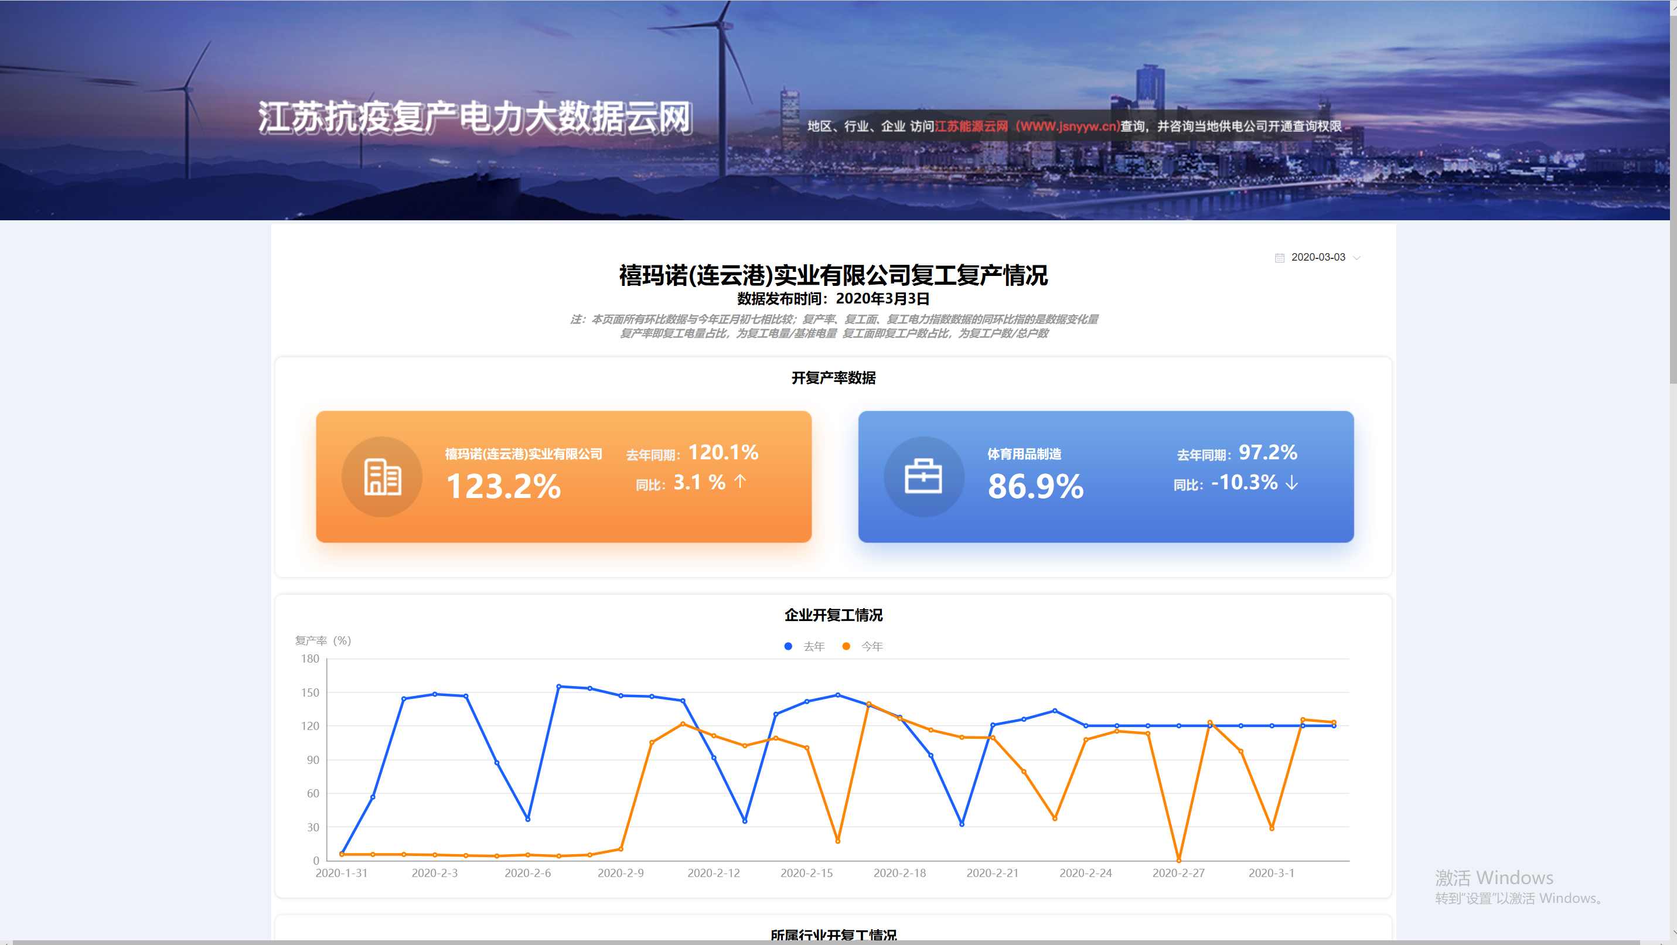Click the 123.2% company resumption rate
Viewport: 1677px width, 945px height.
[503, 486]
